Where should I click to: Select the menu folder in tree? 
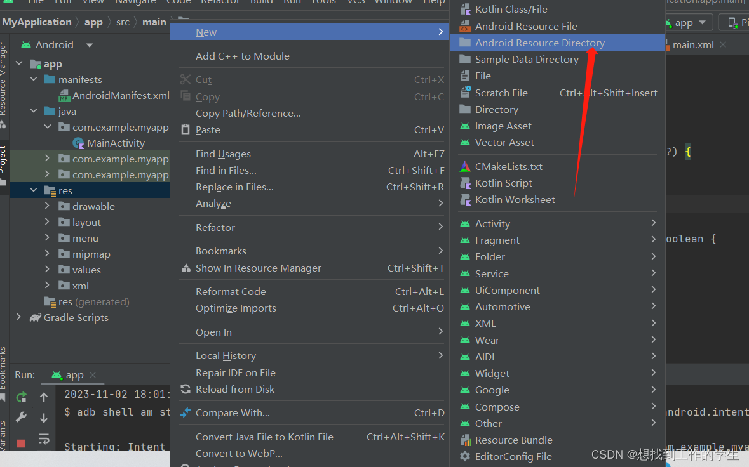[85, 238]
